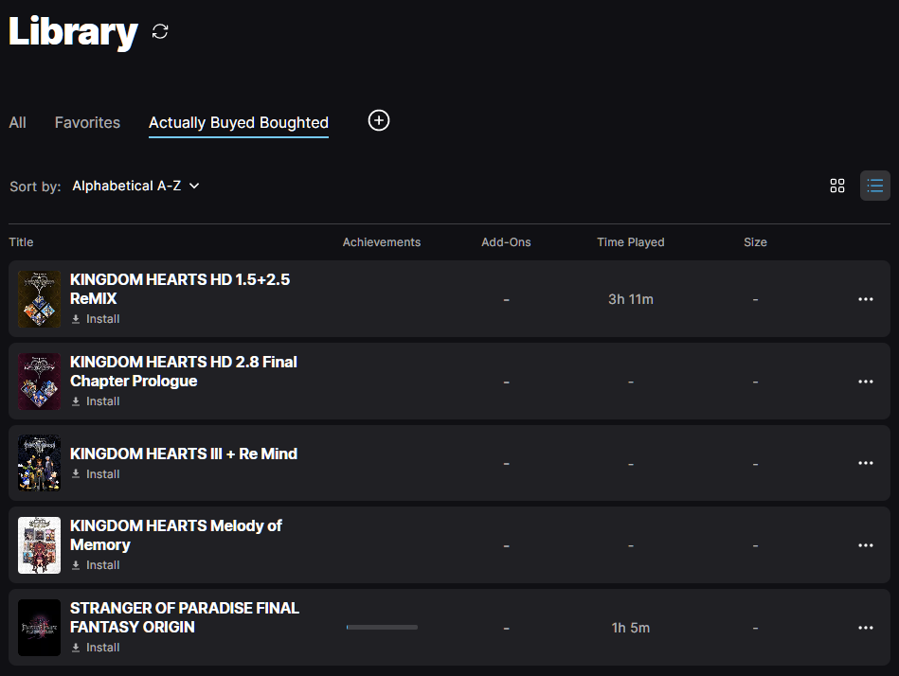899x676 pixels.
Task: Install KINGDOM HEARTS HD 1.5+2.5 ReMIX
Action: pos(95,319)
